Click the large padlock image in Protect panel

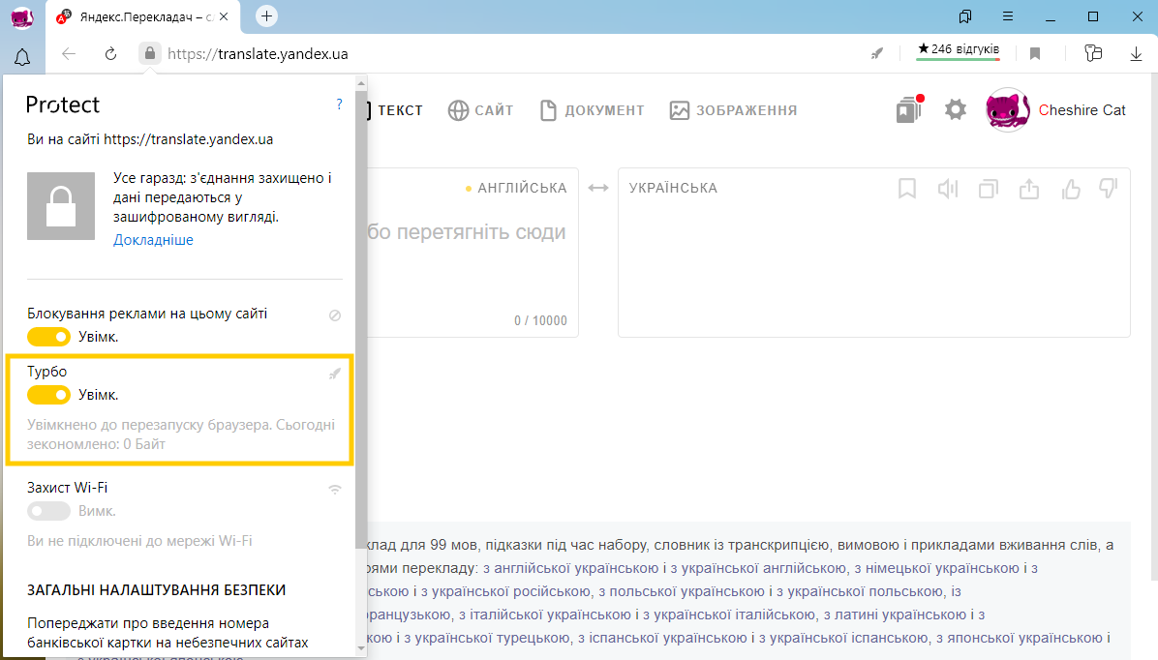click(61, 206)
